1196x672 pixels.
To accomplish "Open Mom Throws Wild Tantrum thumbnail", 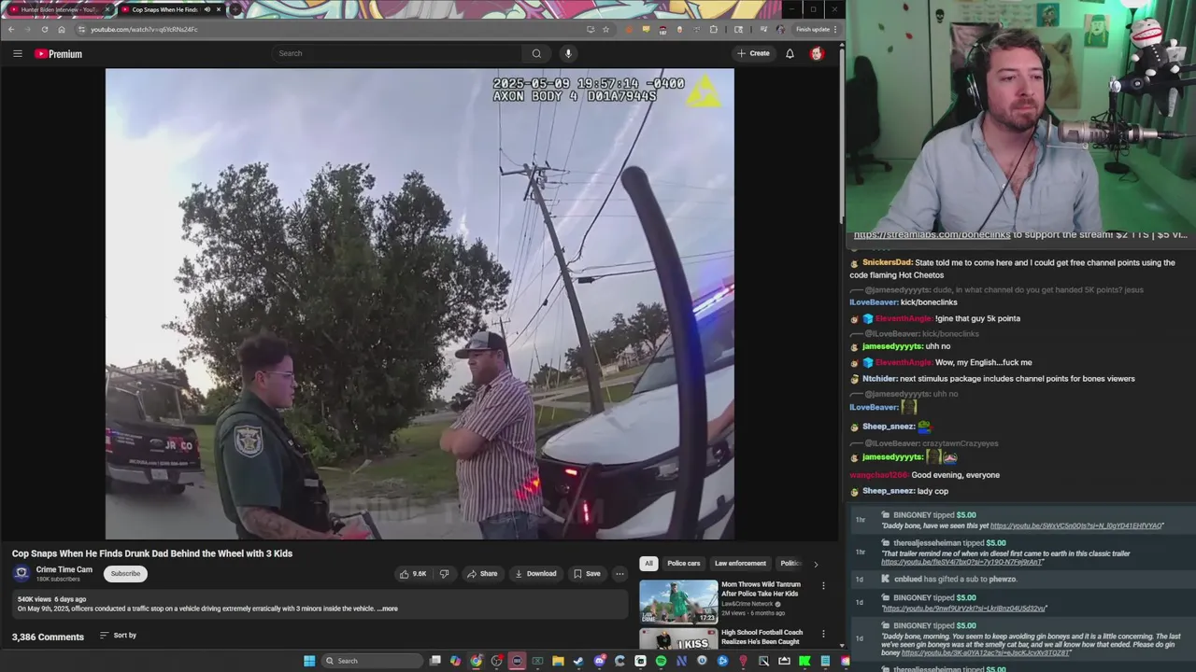I will click(x=678, y=602).
